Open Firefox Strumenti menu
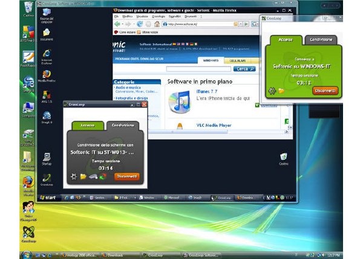 point(191,16)
